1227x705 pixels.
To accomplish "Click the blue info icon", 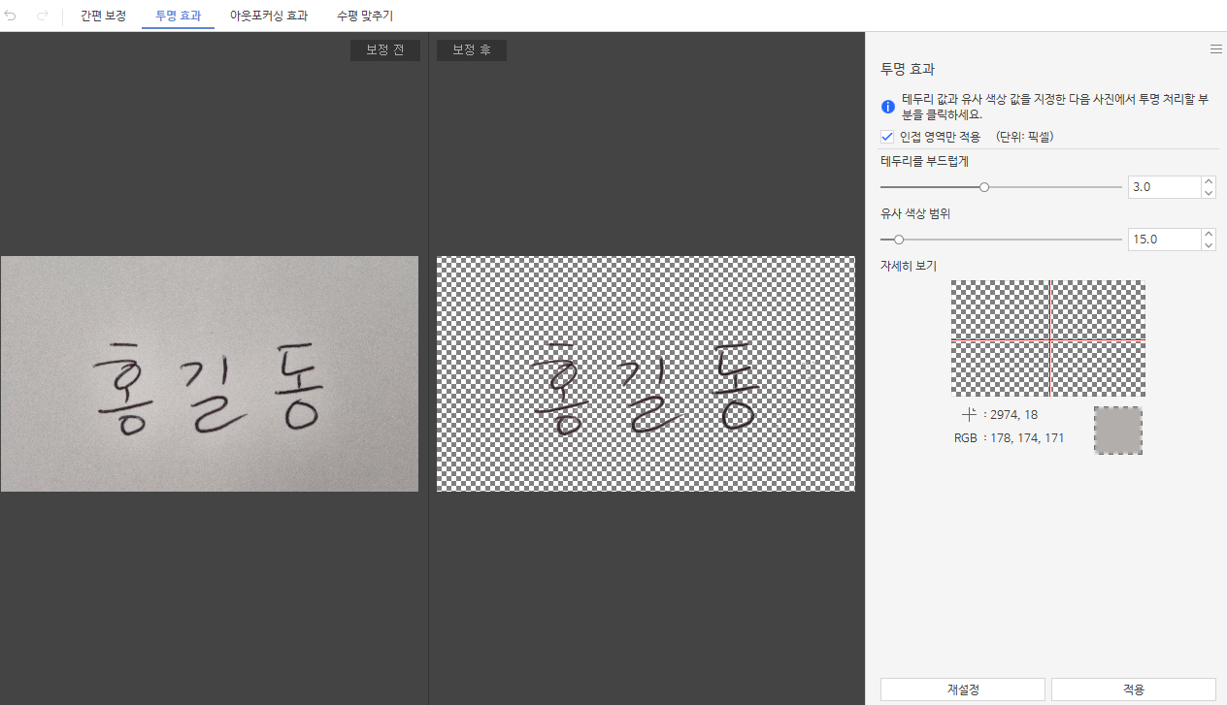I will click(887, 107).
